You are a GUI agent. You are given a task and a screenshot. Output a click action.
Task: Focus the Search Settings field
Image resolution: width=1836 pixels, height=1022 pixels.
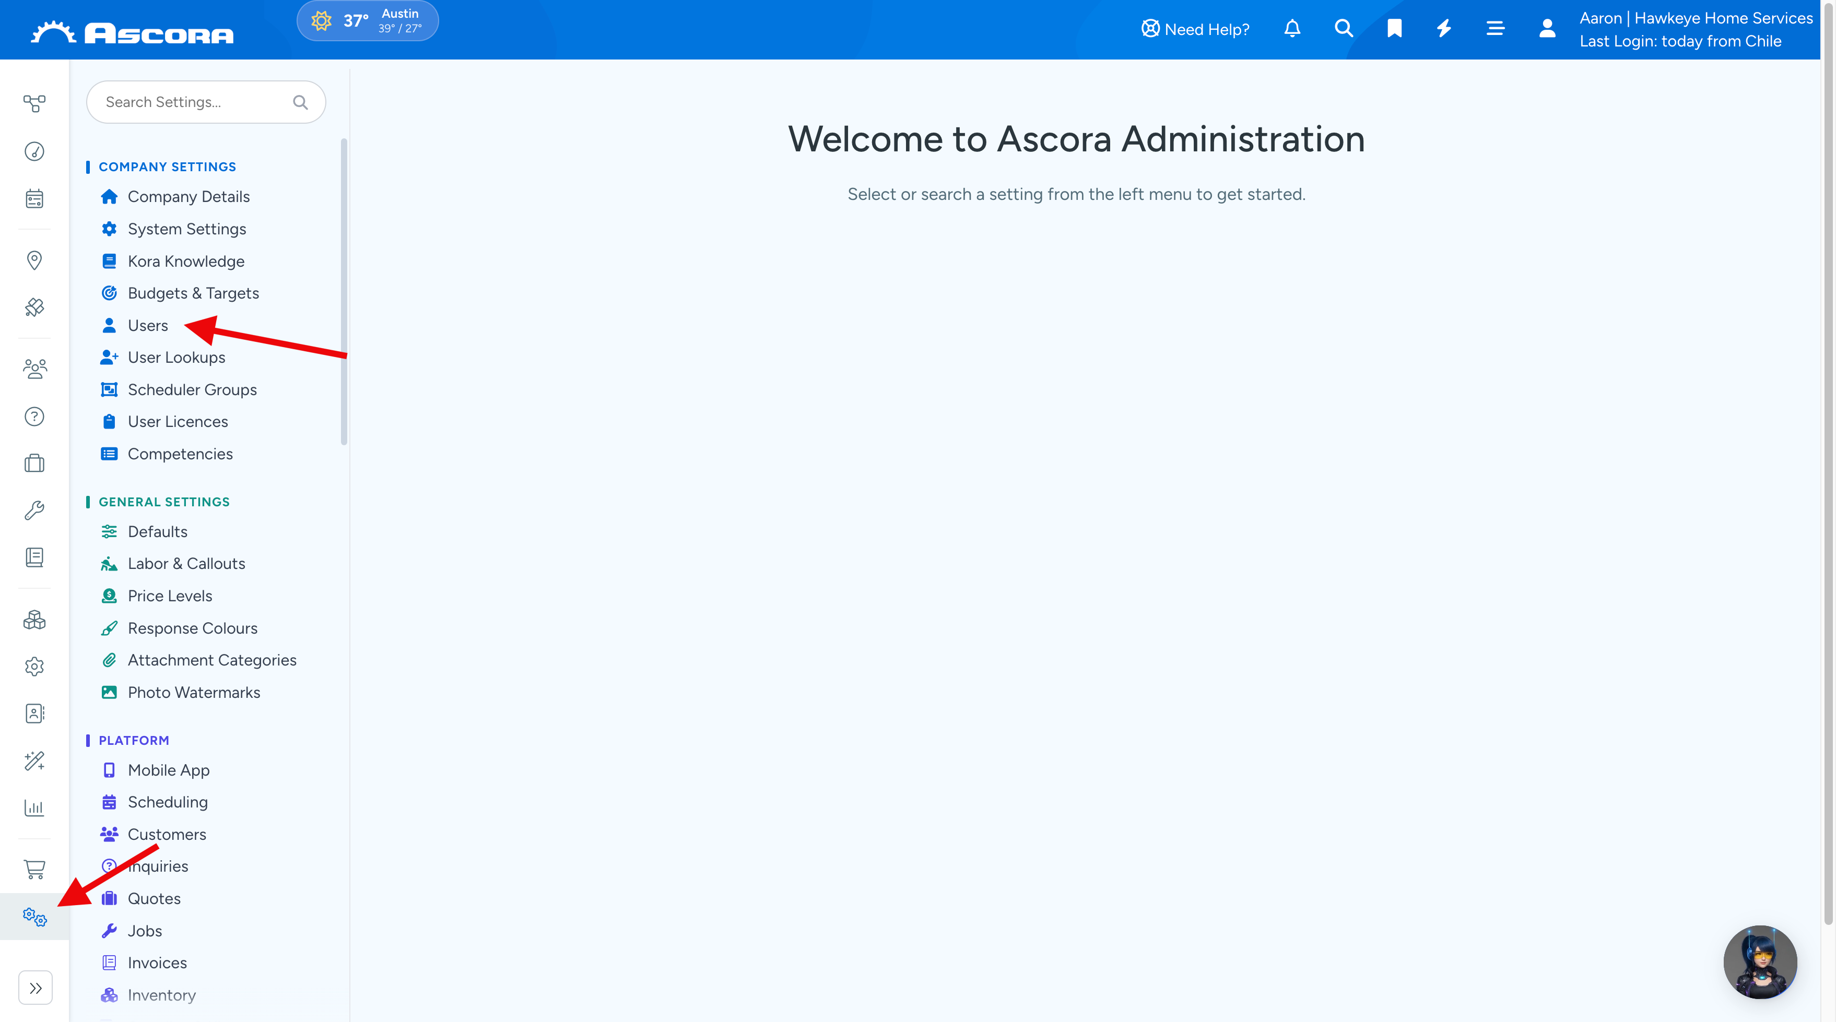click(206, 102)
